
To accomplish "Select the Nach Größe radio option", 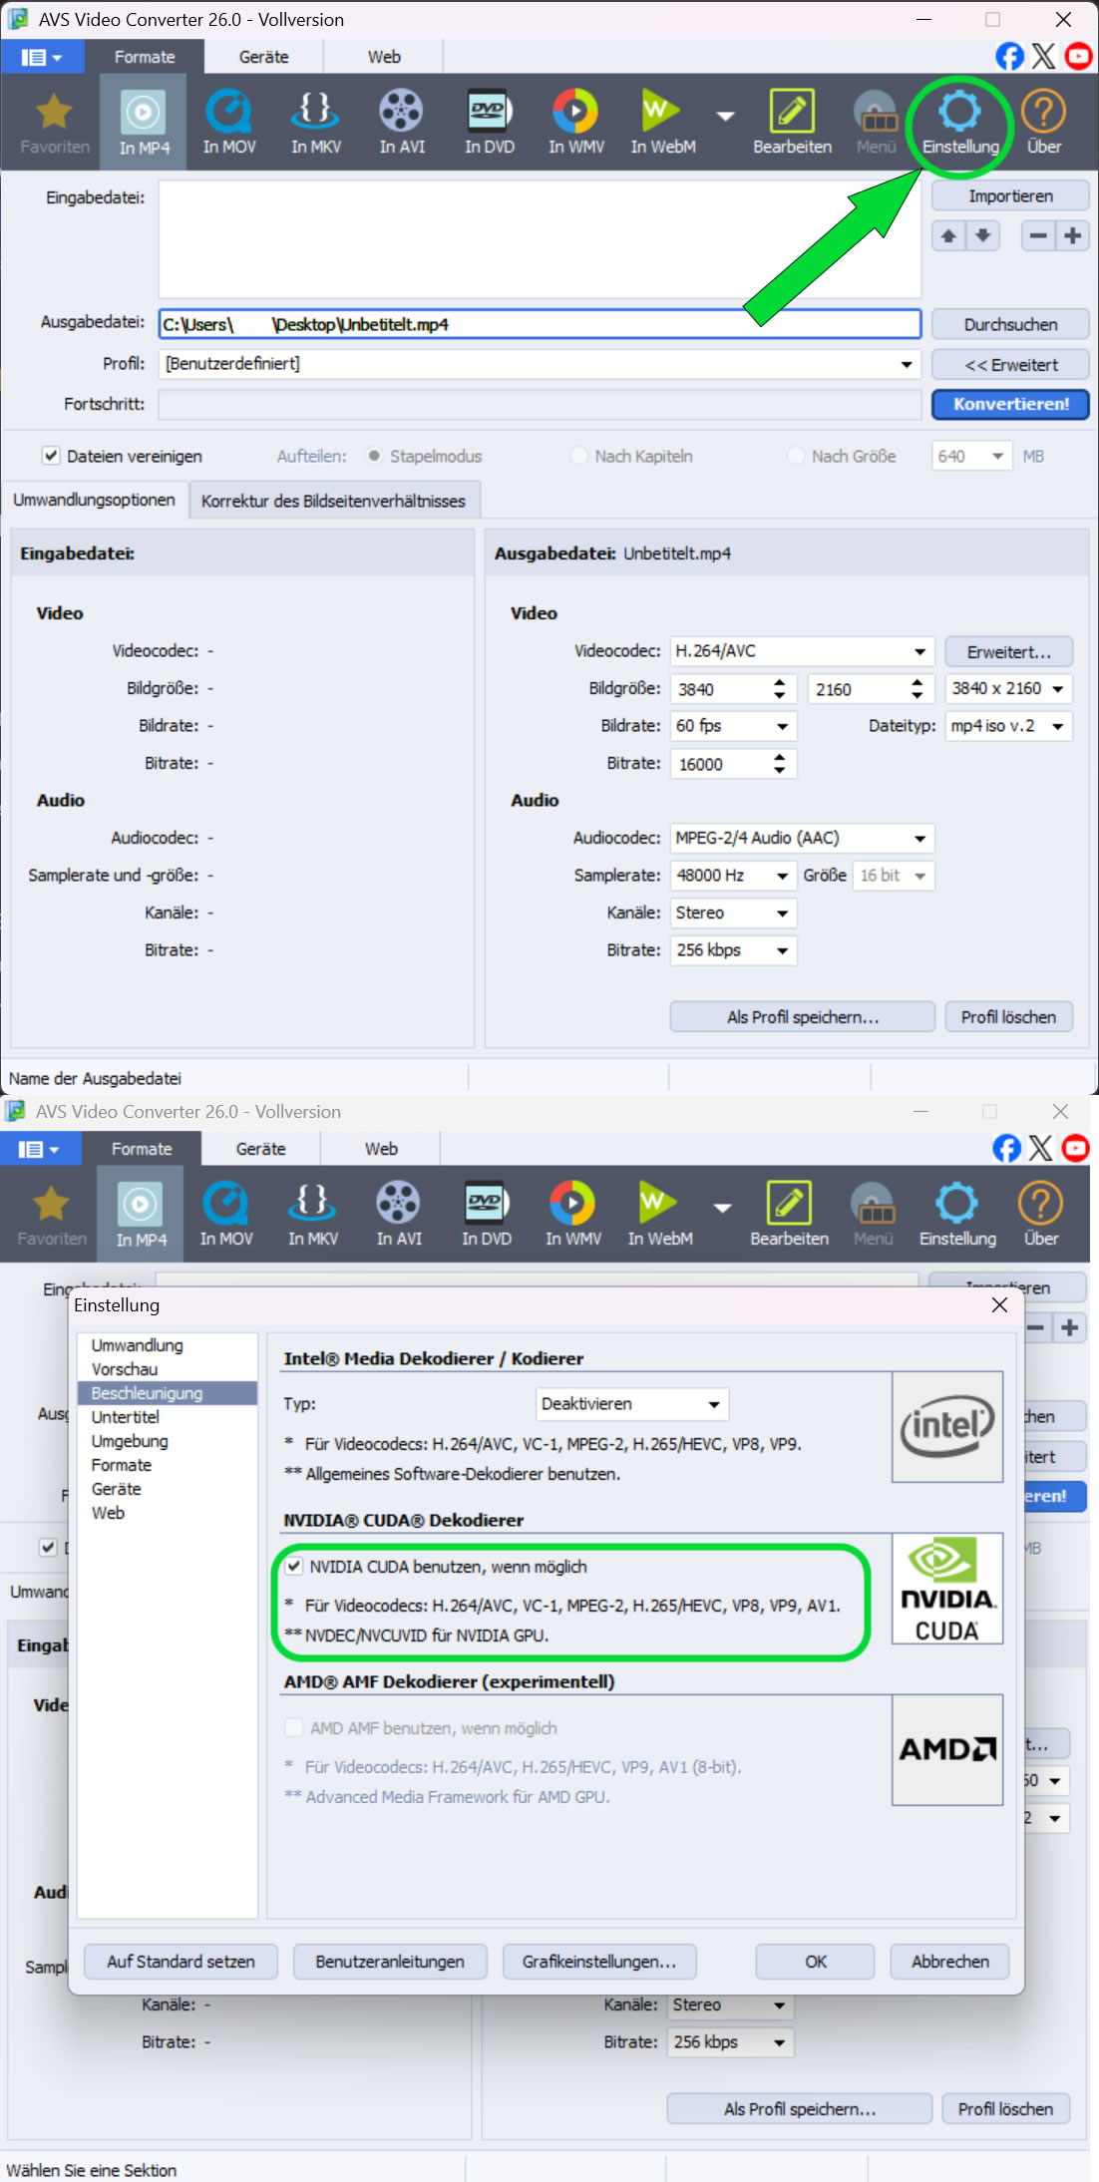I will click(796, 456).
